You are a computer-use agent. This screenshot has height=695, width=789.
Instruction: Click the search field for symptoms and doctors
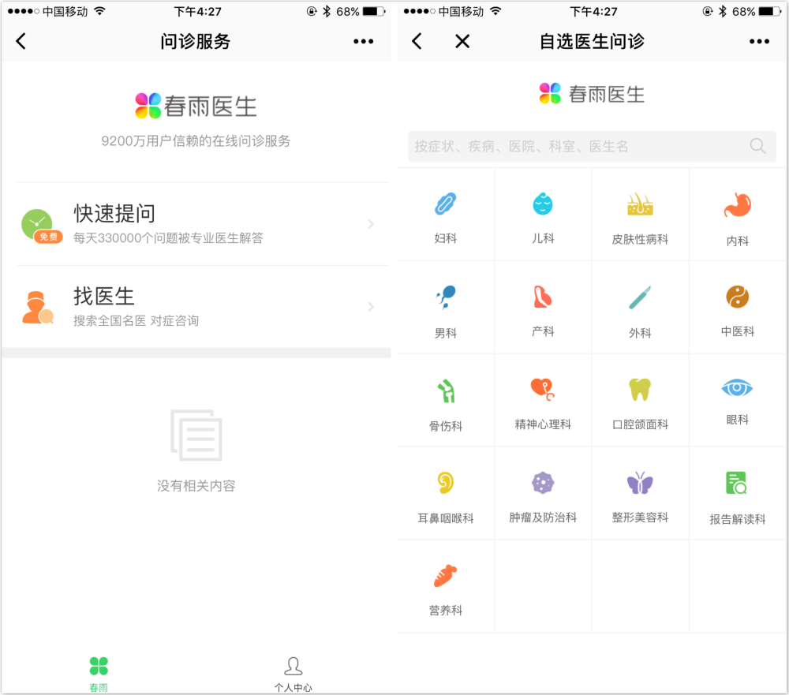pos(576,147)
